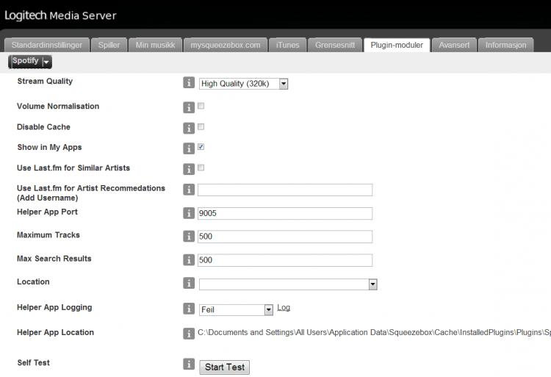Image resolution: width=551 pixels, height=377 pixels.
Task: Click info icon beside Max Search Results
Action: pyautogui.click(x=189, y=259)
